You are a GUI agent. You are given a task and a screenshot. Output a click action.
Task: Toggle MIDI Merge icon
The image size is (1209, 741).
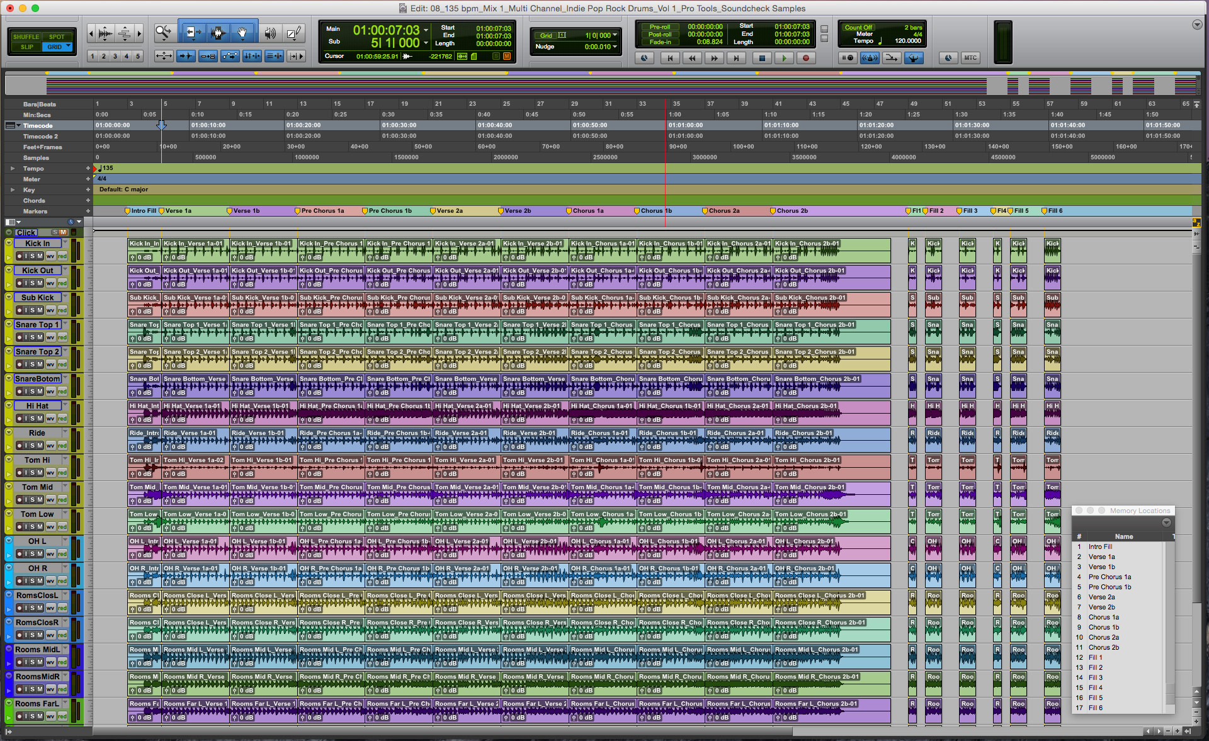(x=891, y=58)
